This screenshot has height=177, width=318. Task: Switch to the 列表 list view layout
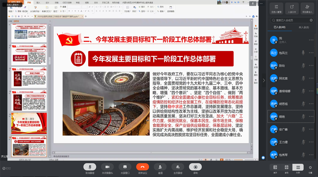click(x=298, y=168)
